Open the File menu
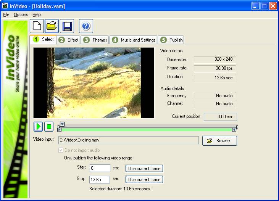This screenshot has height=201, width=279. (x=6, y=14)
